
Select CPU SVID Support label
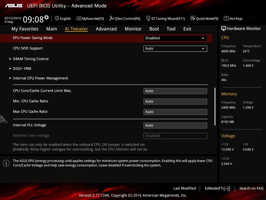click(x=28, y=48)
